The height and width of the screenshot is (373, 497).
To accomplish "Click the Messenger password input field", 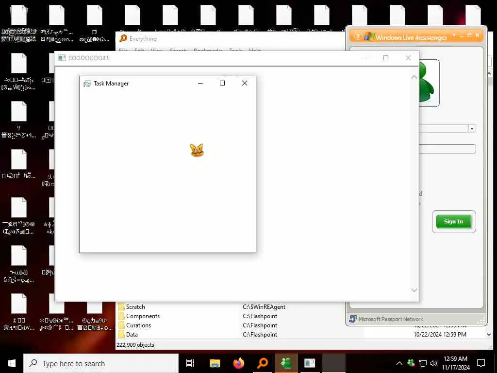I will point(447,149).
